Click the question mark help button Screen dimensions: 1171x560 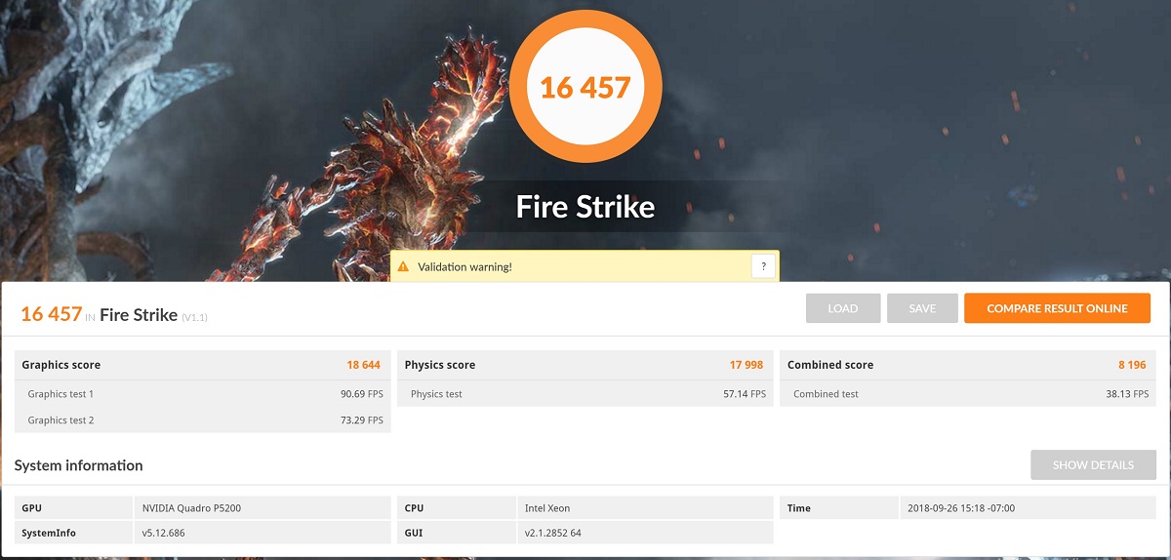coord(763,266)
